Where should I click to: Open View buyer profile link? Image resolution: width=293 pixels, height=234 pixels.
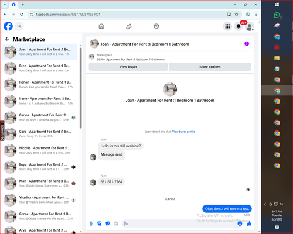tap(183, 132)
